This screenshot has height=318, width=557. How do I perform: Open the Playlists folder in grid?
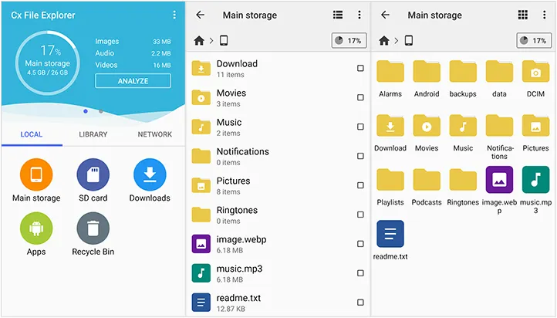[x=390, y=180]
